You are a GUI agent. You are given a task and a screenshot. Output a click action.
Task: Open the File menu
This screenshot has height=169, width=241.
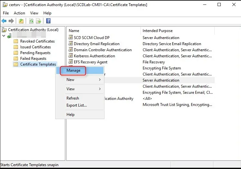[x=6, y=13]
